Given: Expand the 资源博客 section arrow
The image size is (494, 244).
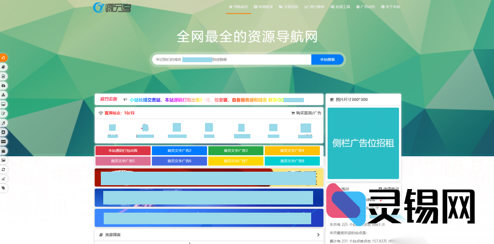Looking at the screenshot, I should coord(318,235).
